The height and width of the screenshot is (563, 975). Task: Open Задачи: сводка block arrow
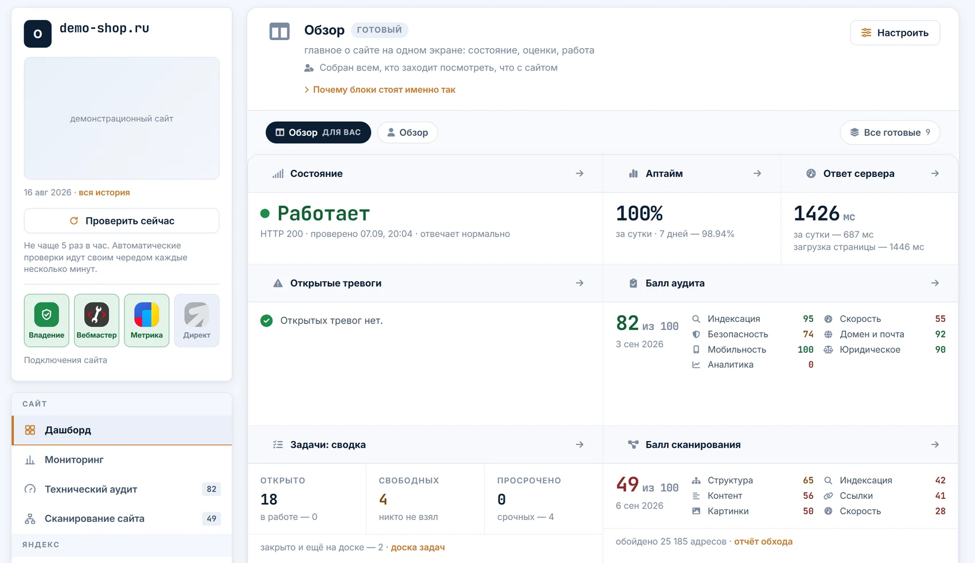579,444
